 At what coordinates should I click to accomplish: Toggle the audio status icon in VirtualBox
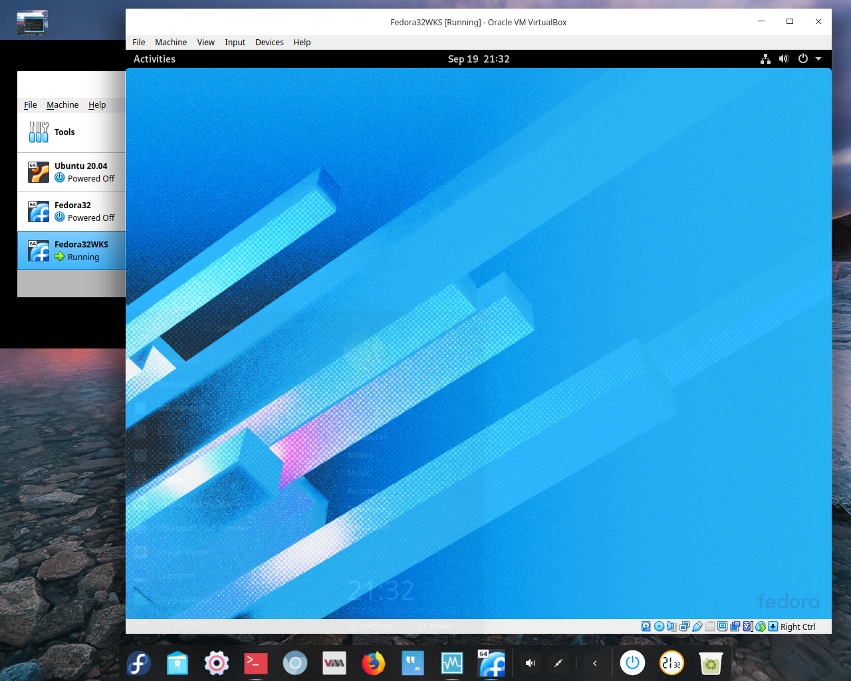[x=673, y=626]
